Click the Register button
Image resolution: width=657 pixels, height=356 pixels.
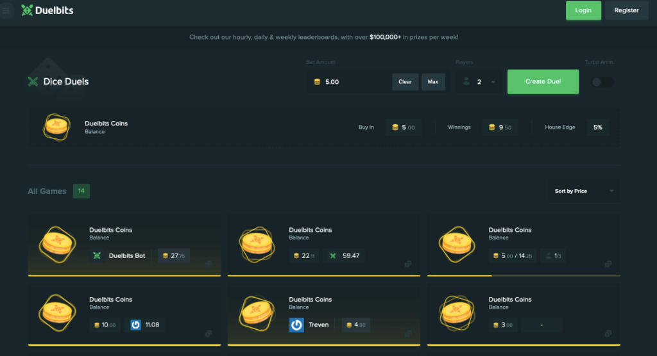click(626, 10)
